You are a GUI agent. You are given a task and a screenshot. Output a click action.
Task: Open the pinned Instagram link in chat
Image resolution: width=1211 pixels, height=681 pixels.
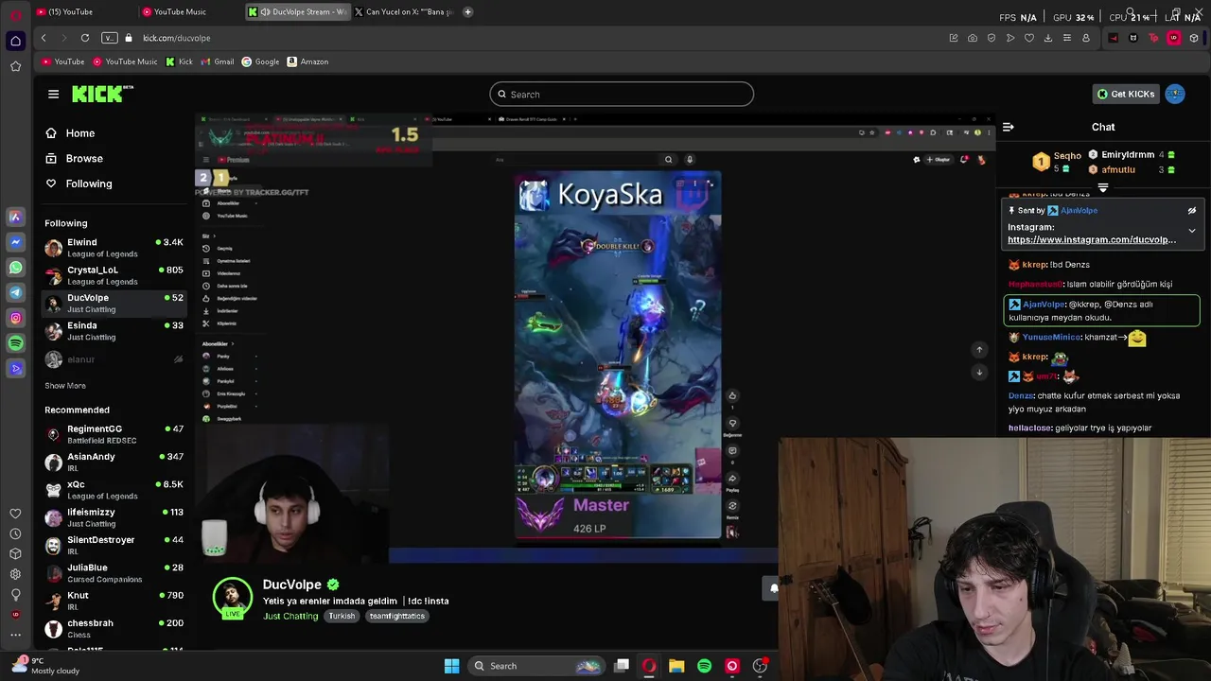(x=1092, y=240)
